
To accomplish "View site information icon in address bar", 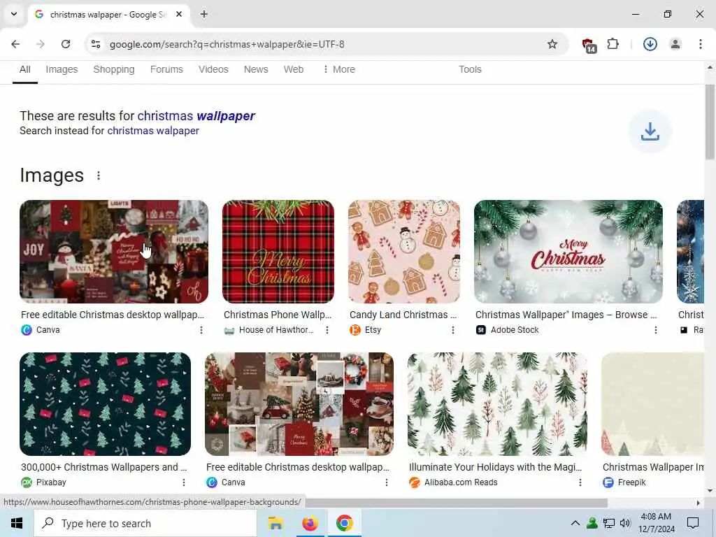I will click(x=96, y=44).
